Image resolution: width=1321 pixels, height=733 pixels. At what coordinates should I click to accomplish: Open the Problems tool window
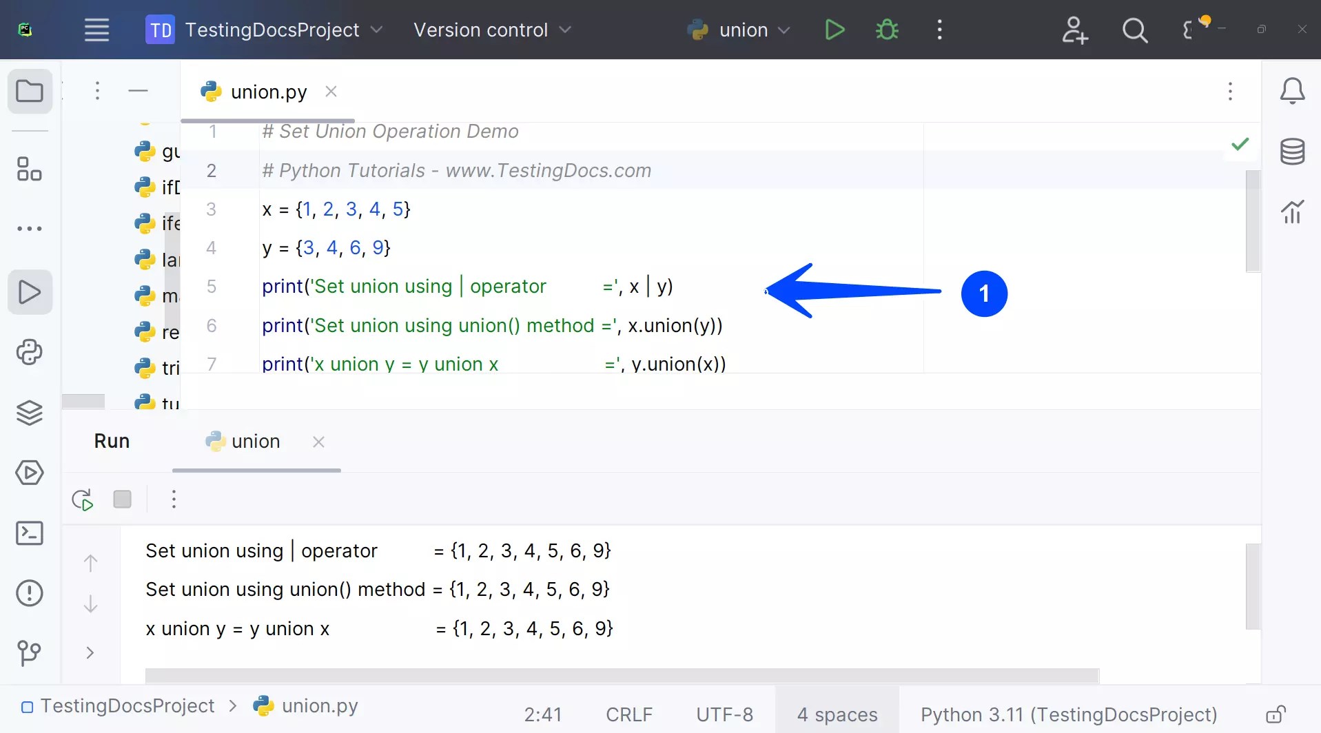pyautogui.click(x=30, y=593)
